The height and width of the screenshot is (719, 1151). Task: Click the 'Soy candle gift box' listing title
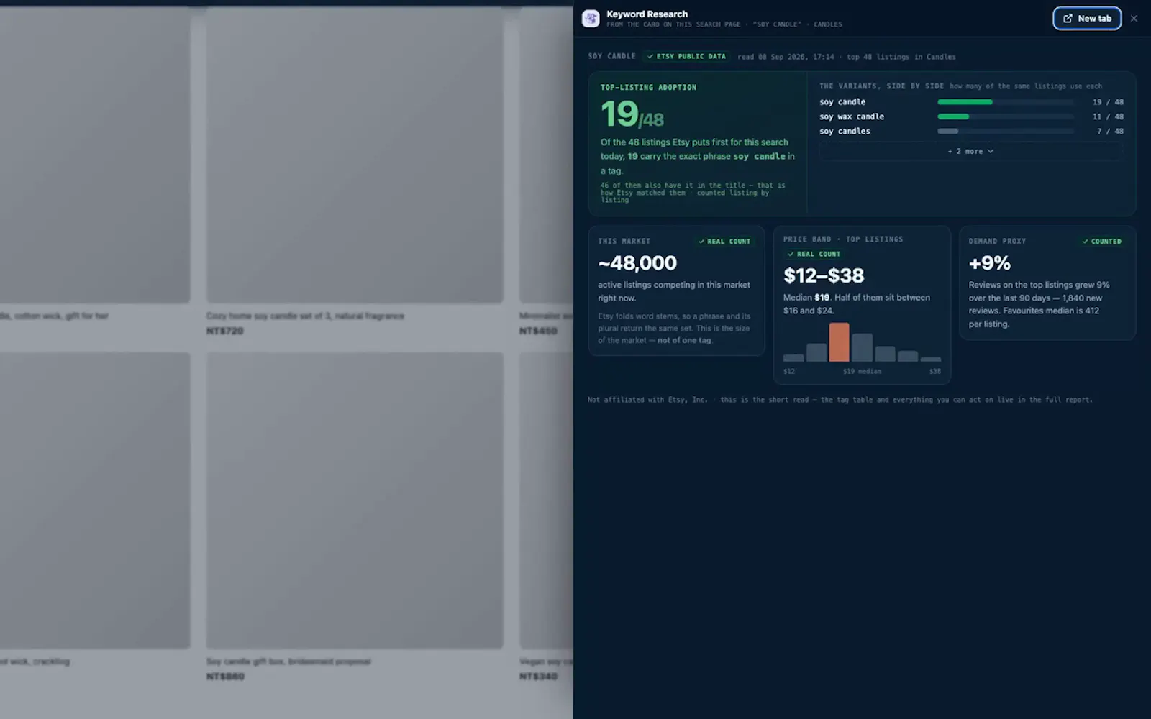pos(288,661)
